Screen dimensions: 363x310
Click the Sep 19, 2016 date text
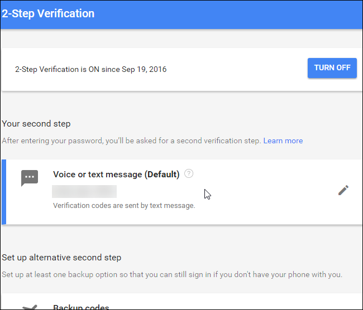143,70
